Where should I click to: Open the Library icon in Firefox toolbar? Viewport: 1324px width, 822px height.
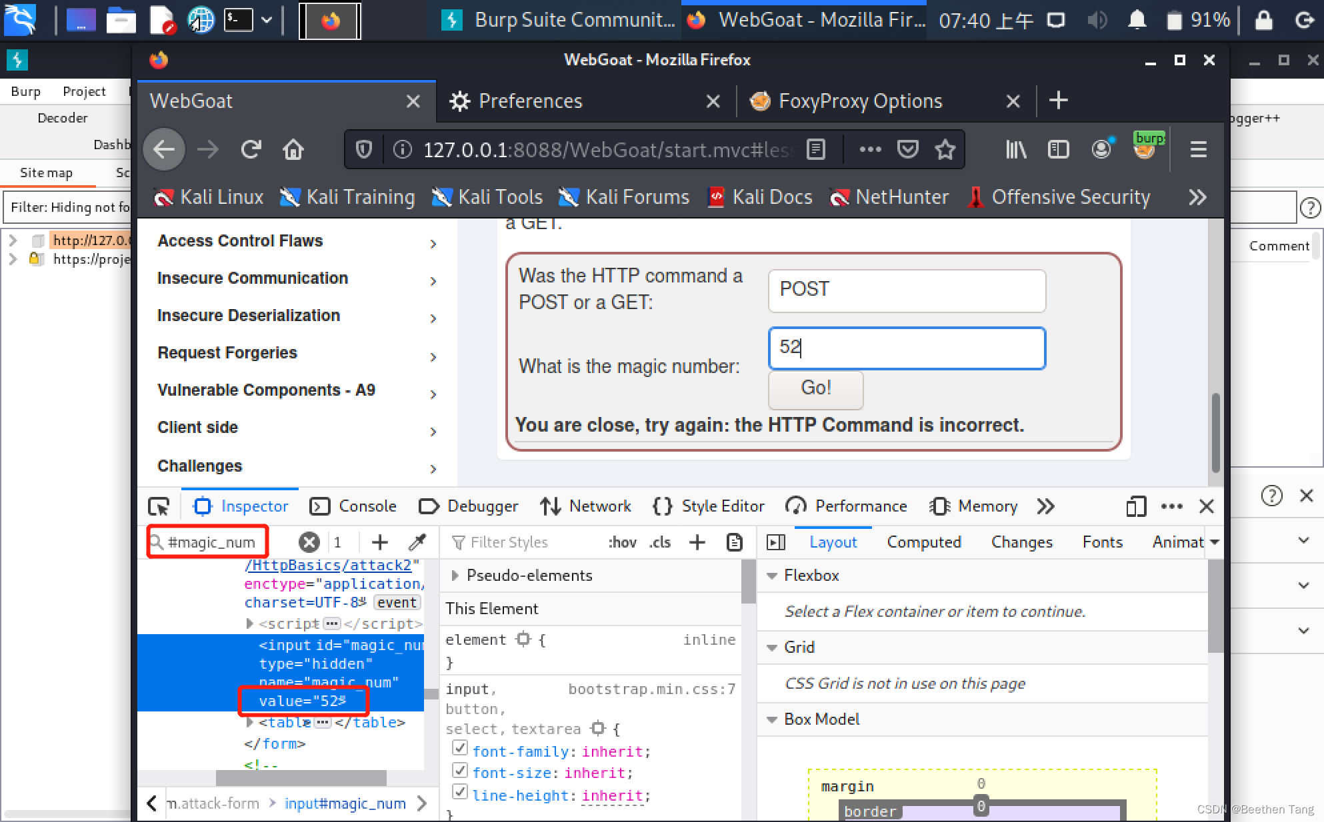1016,149
